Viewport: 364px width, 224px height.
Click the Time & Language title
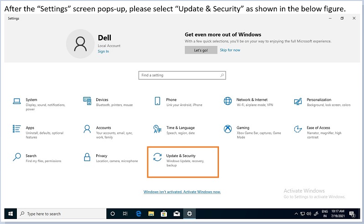[x=180, y=128]
